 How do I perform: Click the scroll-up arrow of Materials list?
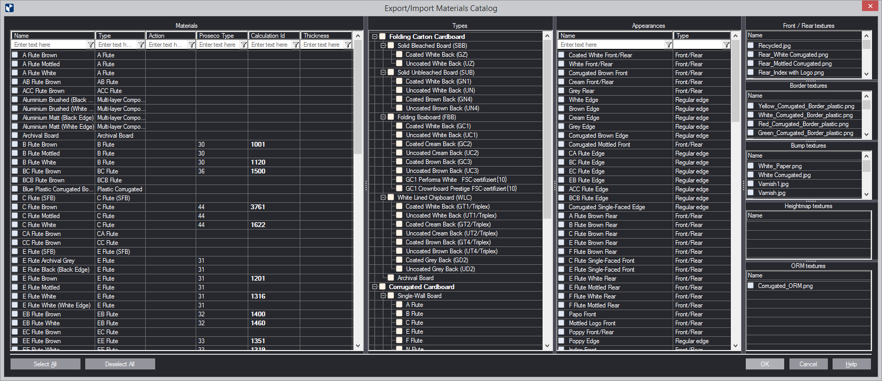pos(358,36)
